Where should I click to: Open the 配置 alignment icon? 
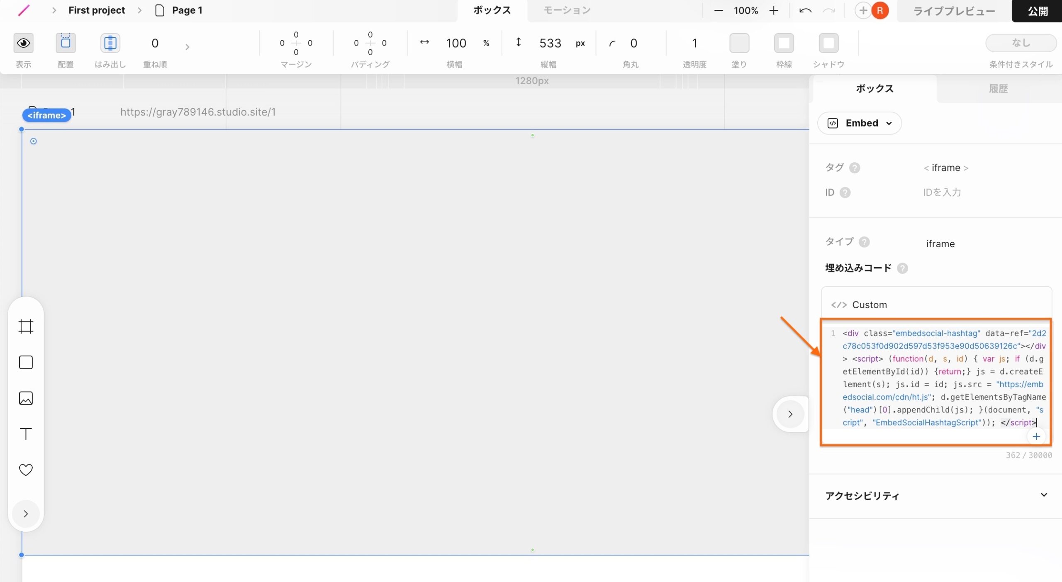[x=66, y=43]
